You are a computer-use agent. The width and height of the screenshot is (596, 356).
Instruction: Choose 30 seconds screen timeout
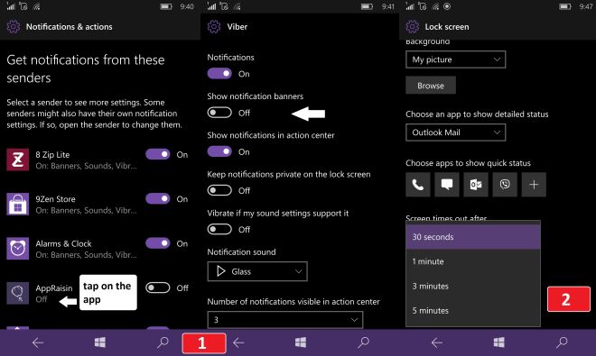pos(473,237)
